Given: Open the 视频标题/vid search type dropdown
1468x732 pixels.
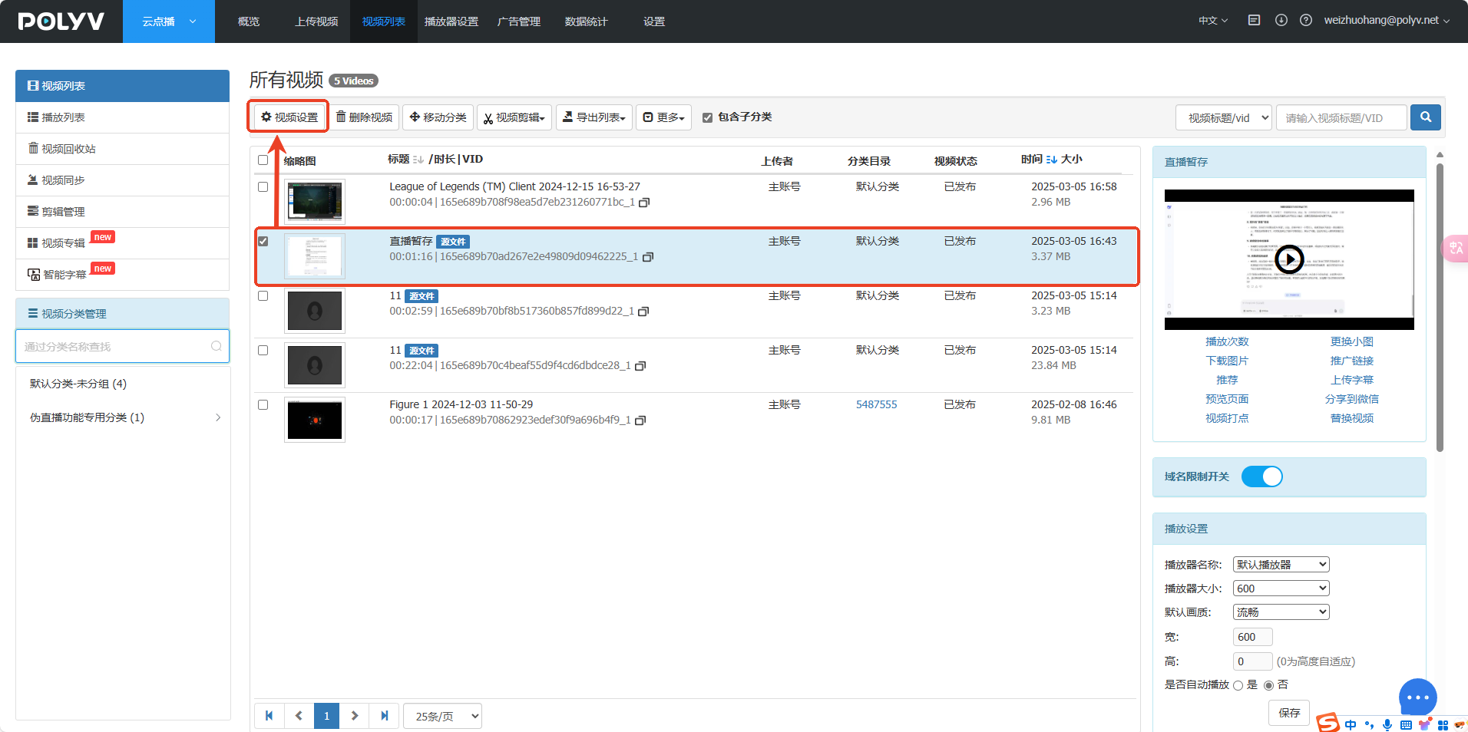Looking at the screenshot, I should pos(1224,117).
